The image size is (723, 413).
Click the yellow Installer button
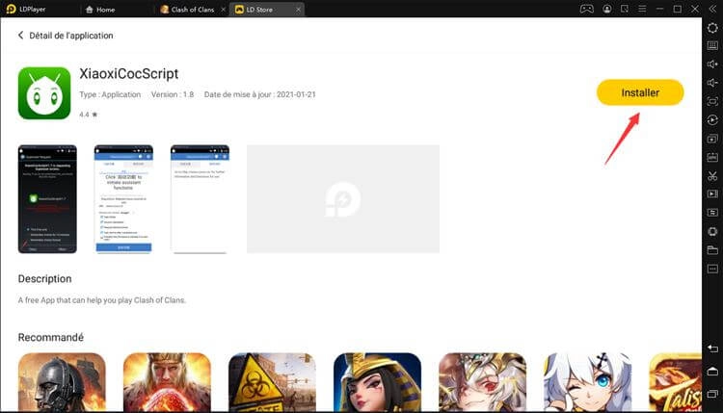tap(640, 92)
